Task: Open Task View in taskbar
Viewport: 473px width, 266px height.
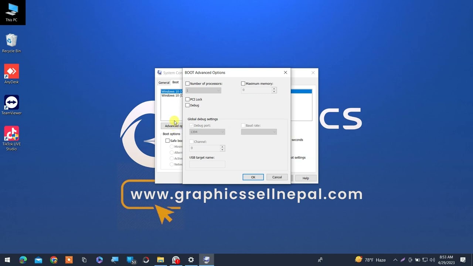Action: coord(84,260)
